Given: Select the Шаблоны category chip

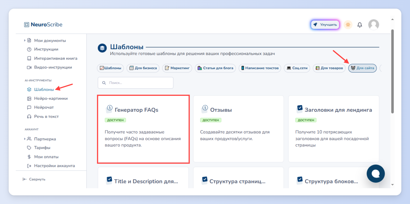Looking at the screenshot, I should pyautogui.click(x=110, y=68).
